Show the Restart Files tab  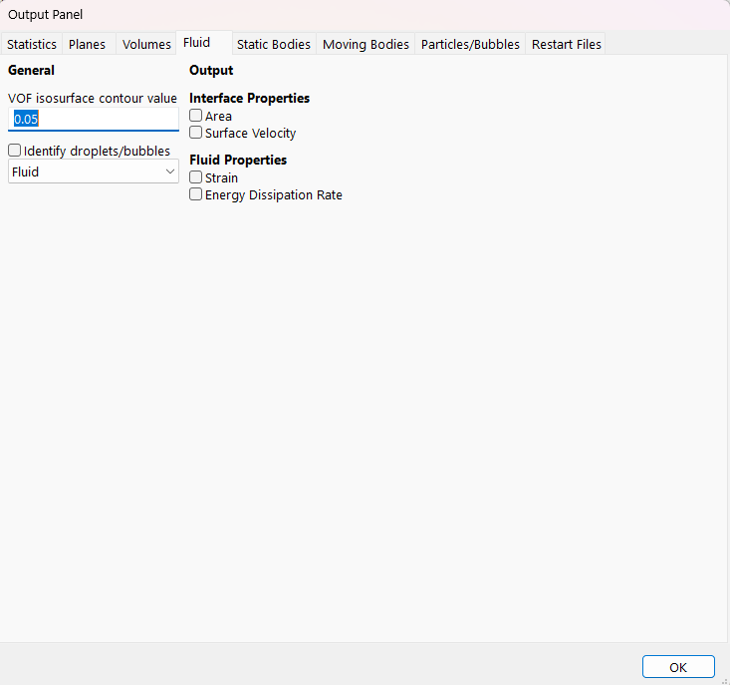point(566,45)
